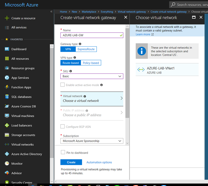Screen dimensions: 208x186
Task: Close the Choose virtual network blade
Action: pos(201,17)
